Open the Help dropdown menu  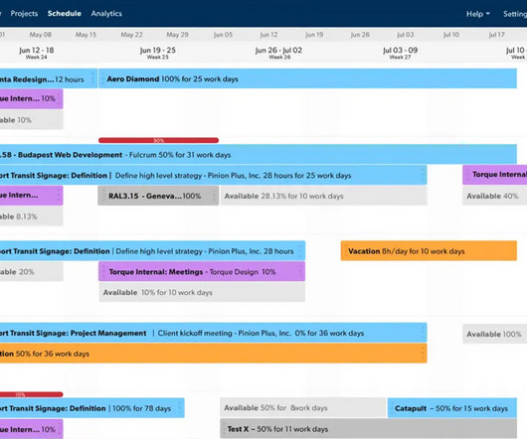[x=478, y=14]
